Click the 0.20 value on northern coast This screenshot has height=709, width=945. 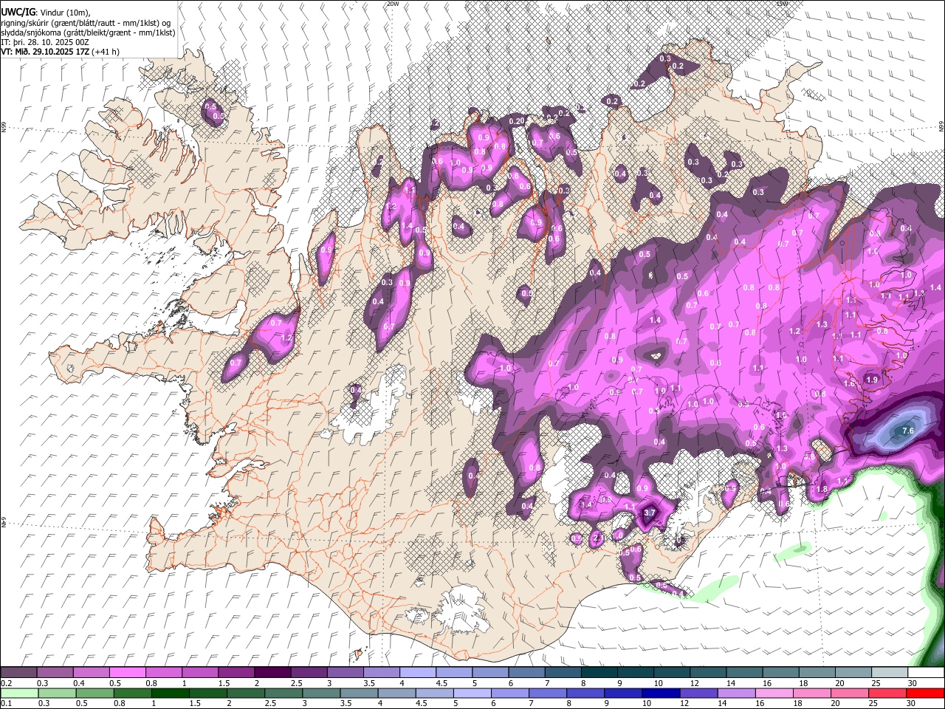tap(517, 121)
